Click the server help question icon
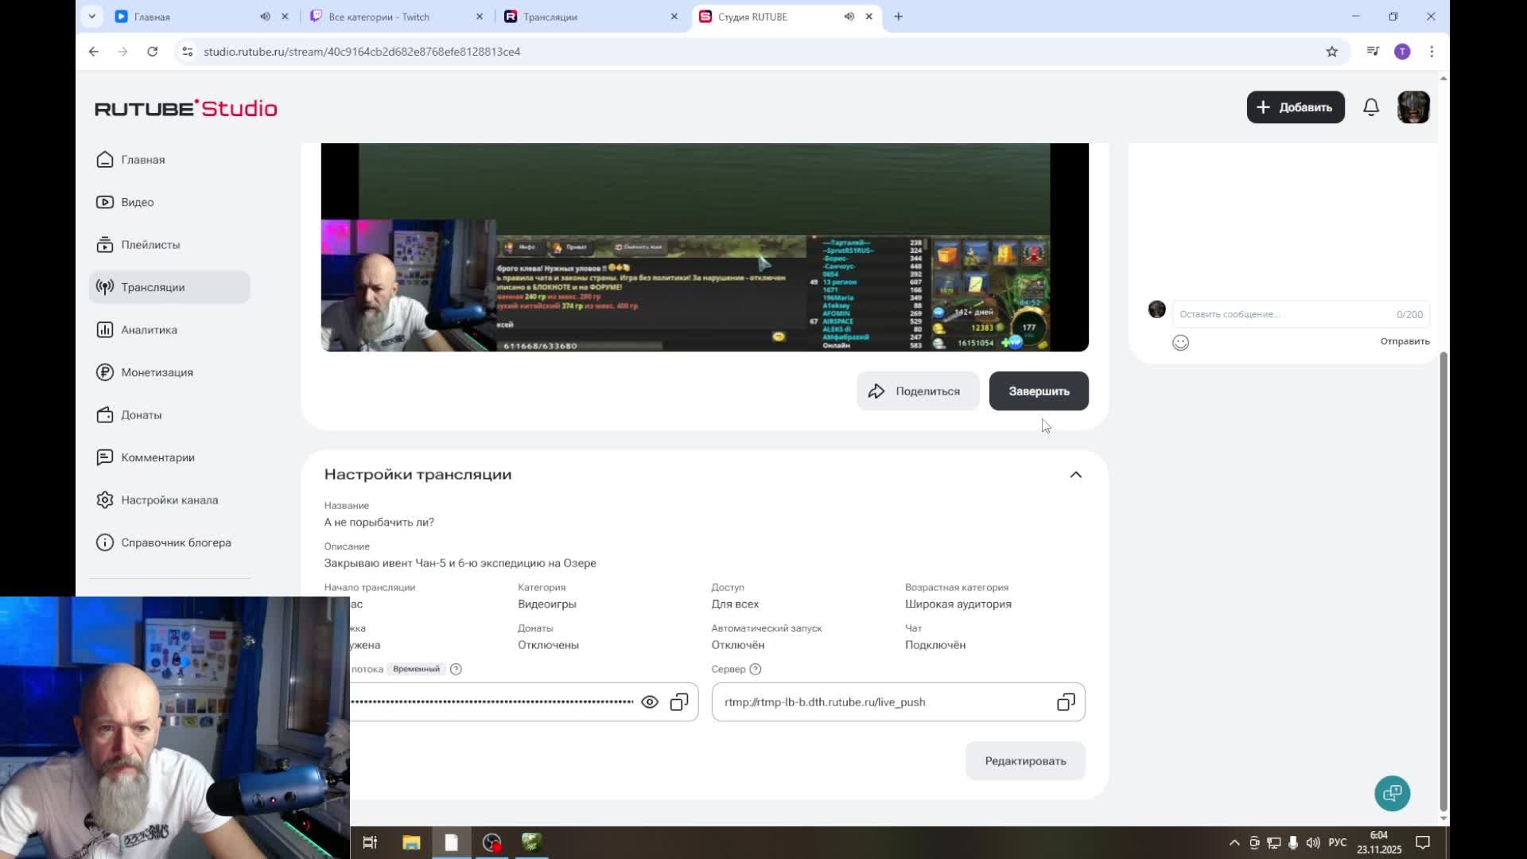Screen dimensions: 1527x859 756,669
